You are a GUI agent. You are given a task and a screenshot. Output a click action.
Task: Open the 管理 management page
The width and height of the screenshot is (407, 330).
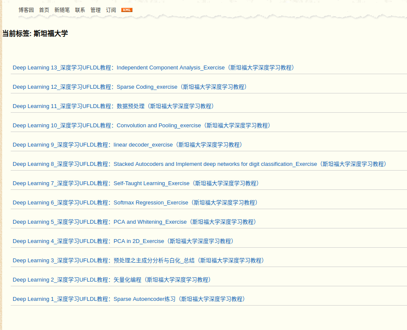pos(95,9)
